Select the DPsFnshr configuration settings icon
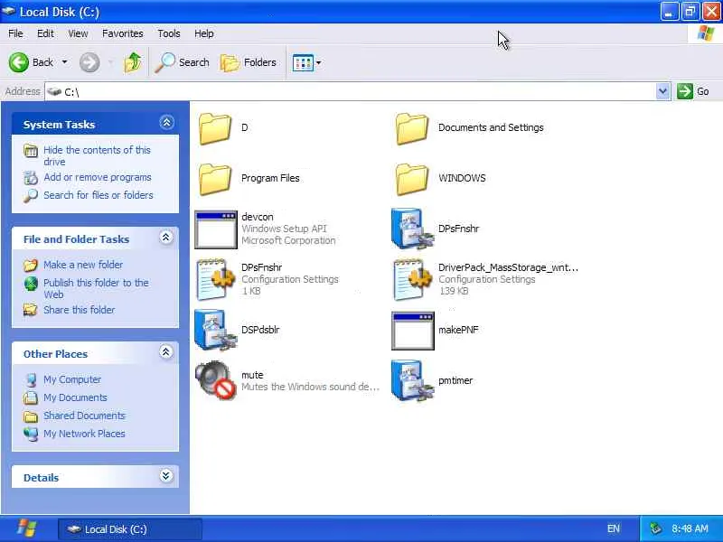The image size is (723, 542). [216, 280]
